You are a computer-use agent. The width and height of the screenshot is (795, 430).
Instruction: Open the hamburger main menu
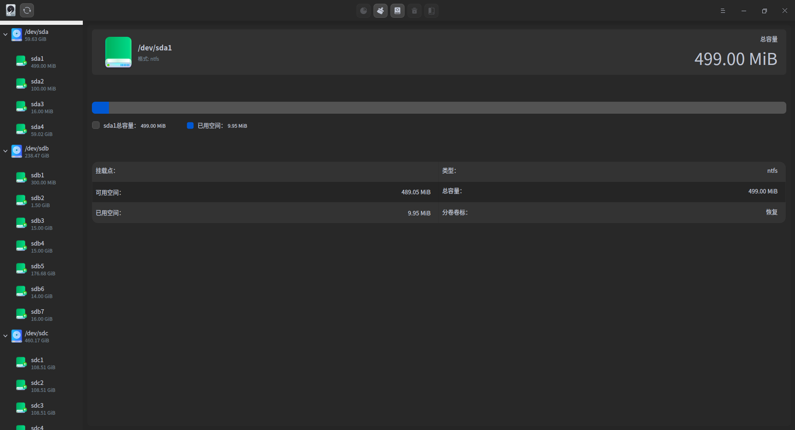[723, 11]
